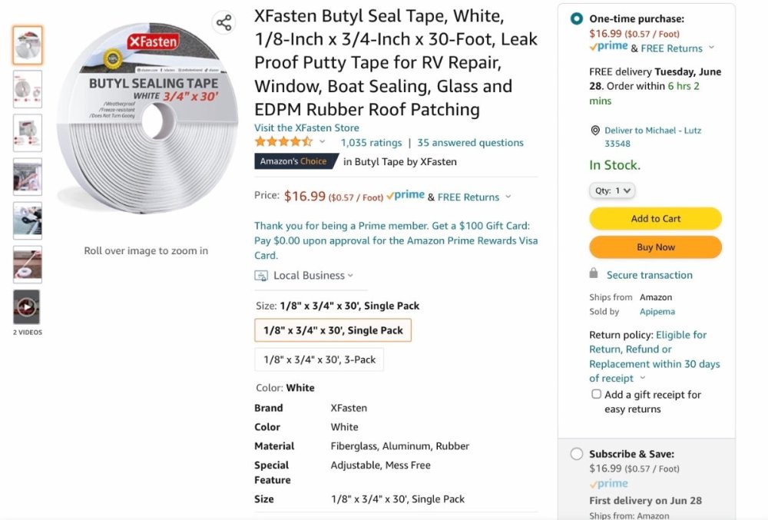Select the first product image thumbnail
Viewport: 768px width, 520px height.
click(28, 45)
